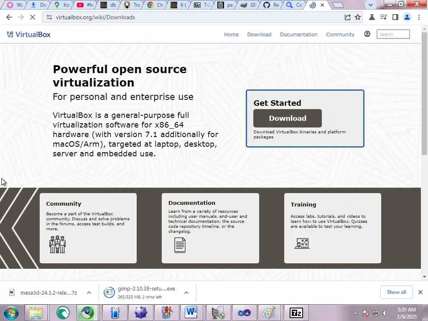
Task: Switch to the 7z tab
Action: [x=201, y=5]
